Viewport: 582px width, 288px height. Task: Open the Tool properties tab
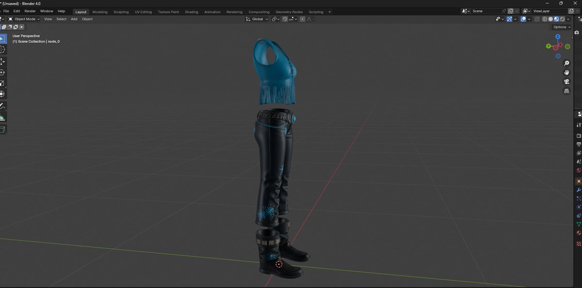(579, 125)
